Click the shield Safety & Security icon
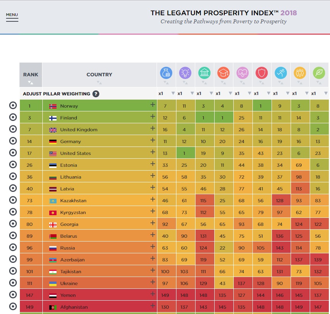Image resolution: width=330 pixels, height=314 pixels. tap(262, 72)
